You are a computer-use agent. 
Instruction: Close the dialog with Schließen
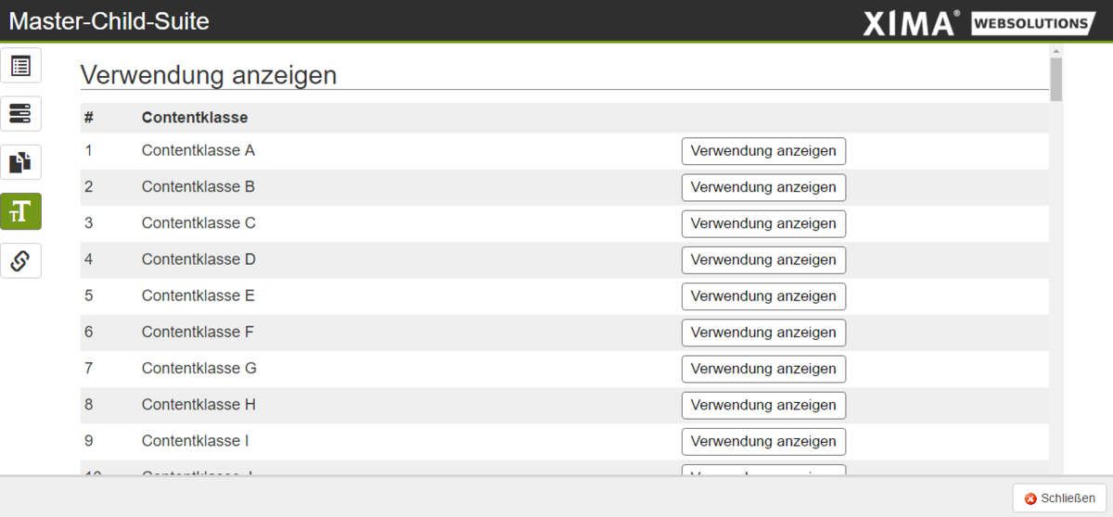pos(1053,498)
